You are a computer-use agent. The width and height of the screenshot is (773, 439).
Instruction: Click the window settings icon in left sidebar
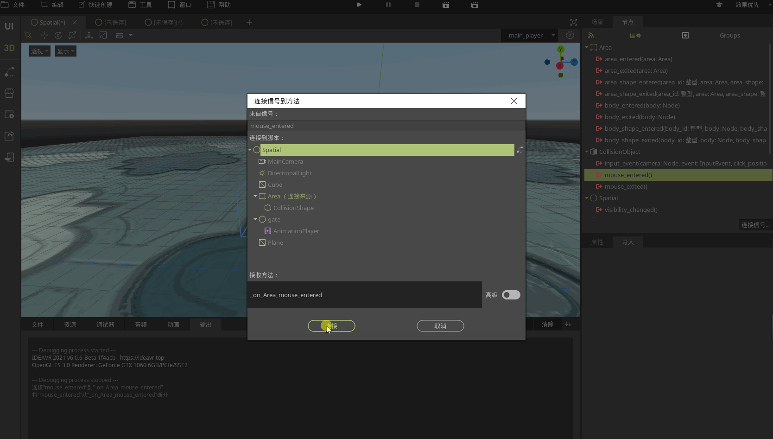(x=9, y=115)
